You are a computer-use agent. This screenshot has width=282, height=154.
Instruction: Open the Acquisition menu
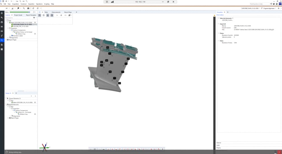pyautogui.click(x=16, y=4)
